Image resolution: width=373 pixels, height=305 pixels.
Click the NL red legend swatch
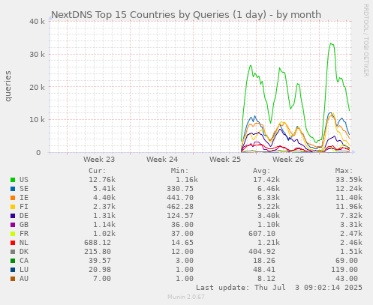(x=13, y=243)
